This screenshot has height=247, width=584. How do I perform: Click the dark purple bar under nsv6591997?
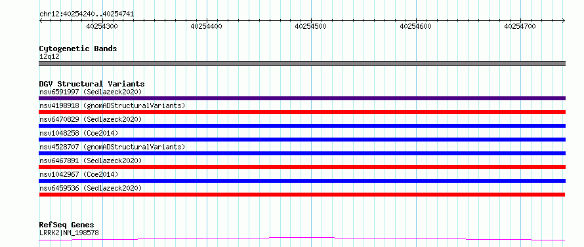[302, 98]
